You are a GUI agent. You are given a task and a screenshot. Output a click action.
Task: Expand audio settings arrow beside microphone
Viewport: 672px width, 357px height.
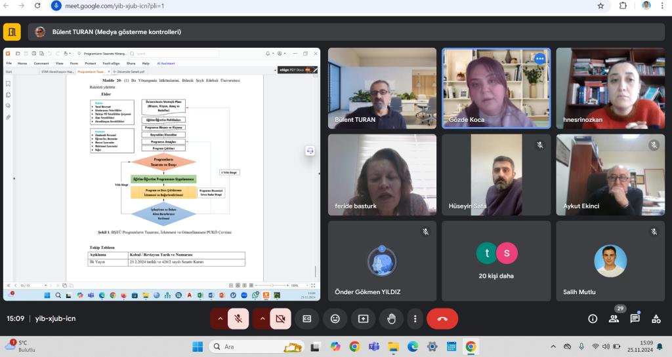[x=219, y=318]
